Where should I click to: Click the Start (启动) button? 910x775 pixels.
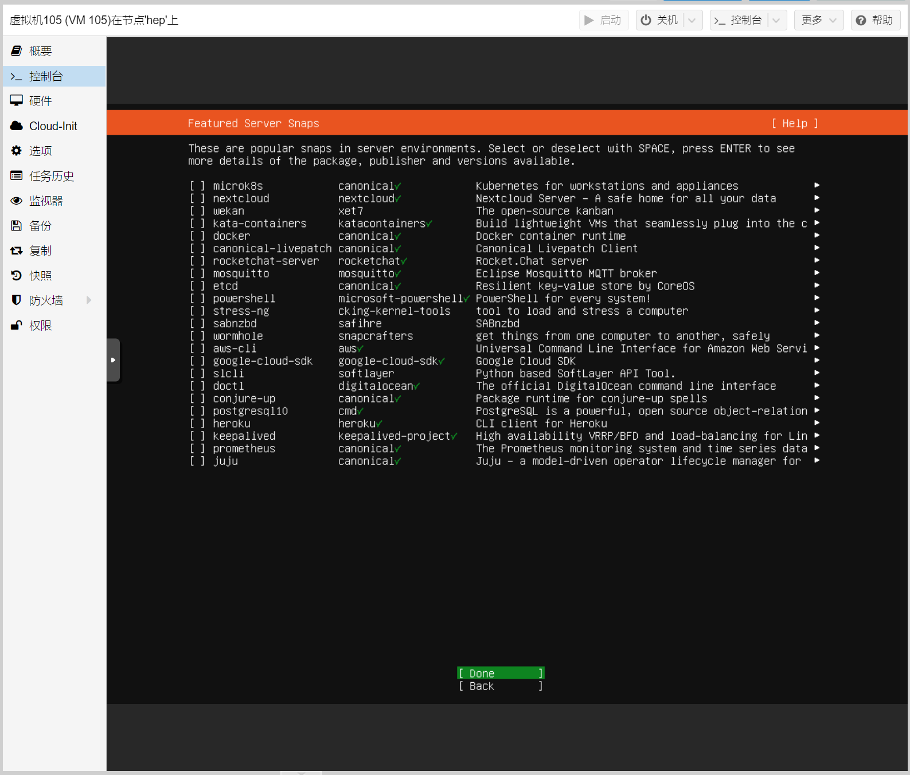click(x=604, y=20)
